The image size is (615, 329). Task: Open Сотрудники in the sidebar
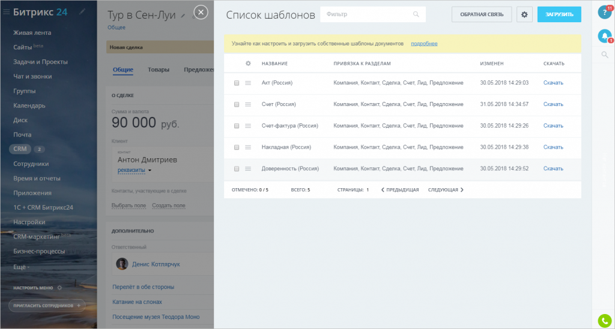coord(31,164)
